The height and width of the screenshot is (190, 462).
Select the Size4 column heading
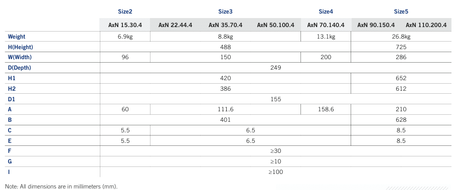point(326,12)
